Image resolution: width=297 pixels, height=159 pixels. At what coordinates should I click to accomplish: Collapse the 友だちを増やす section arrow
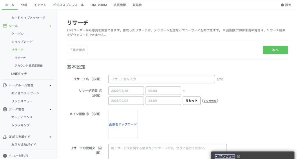(x=50, y=137)
